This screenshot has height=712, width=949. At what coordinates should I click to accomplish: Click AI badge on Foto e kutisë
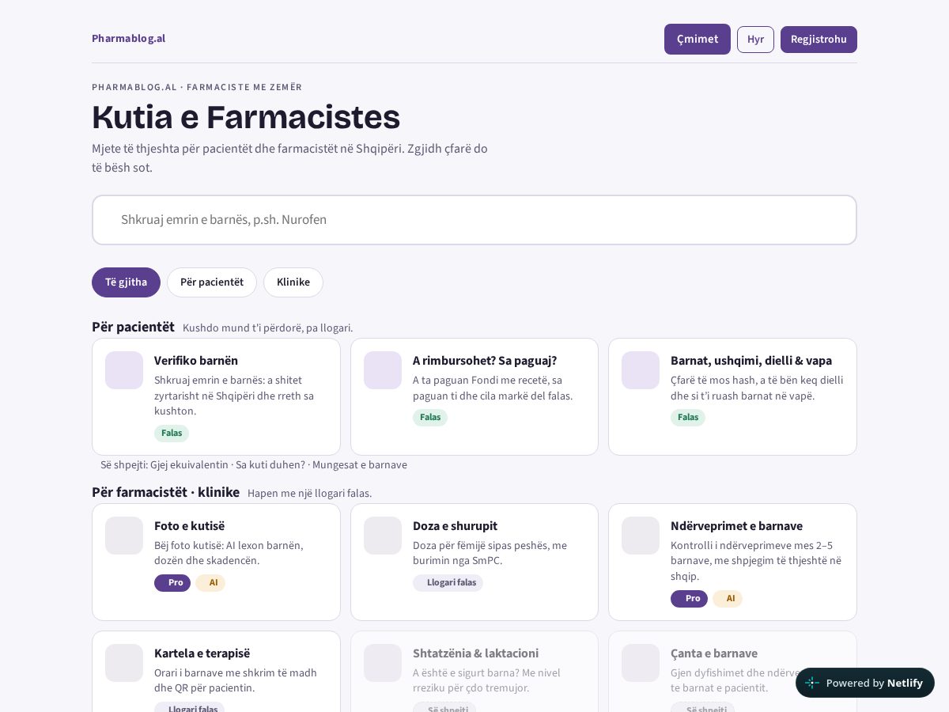pyautogui.click(x=210, y=583)
